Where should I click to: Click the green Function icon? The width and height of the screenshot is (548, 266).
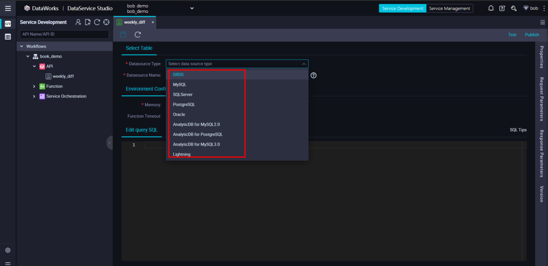click(x=42, y=87)
